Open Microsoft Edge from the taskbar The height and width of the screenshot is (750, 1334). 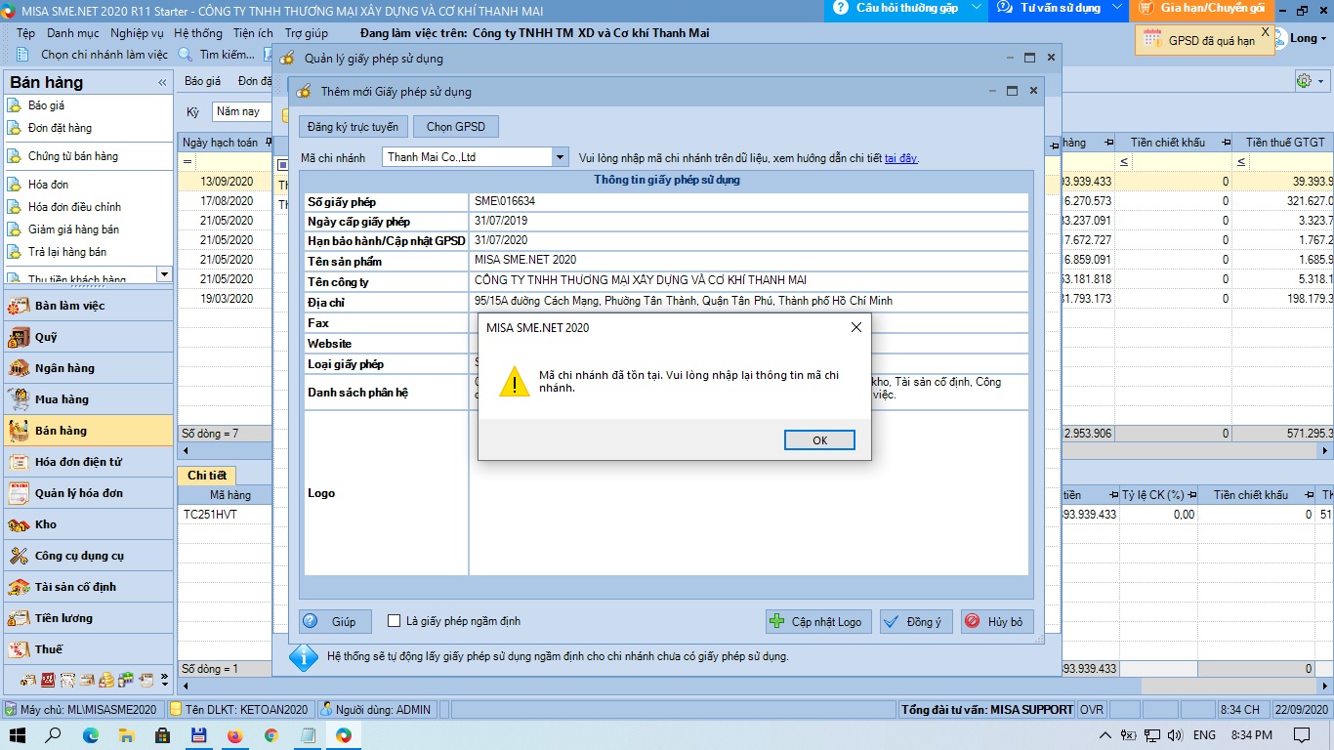point(90,735)
